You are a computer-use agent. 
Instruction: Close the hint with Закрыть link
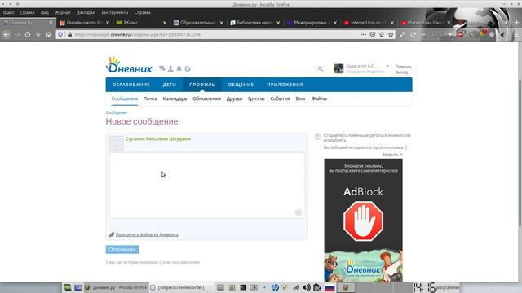click(x=392, y=155)
